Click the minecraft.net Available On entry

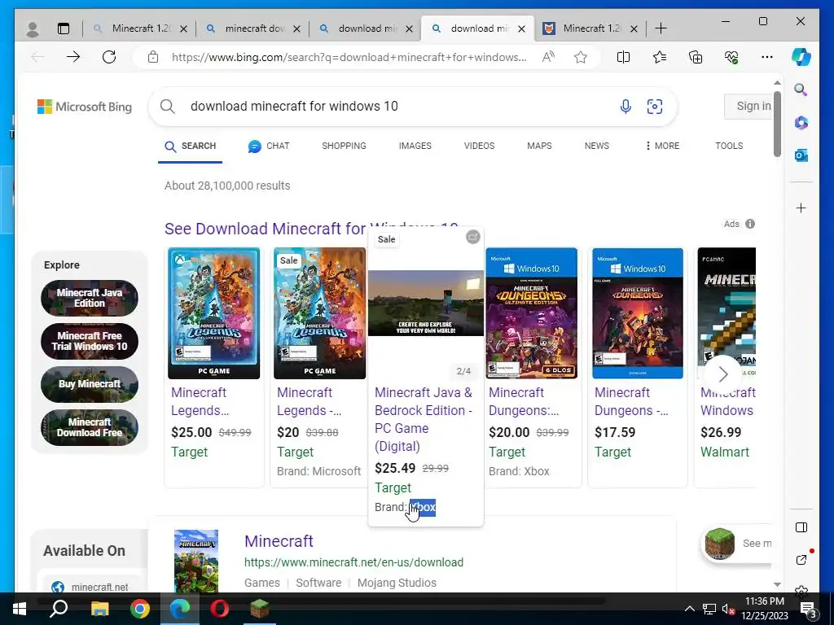click(90, 587)
